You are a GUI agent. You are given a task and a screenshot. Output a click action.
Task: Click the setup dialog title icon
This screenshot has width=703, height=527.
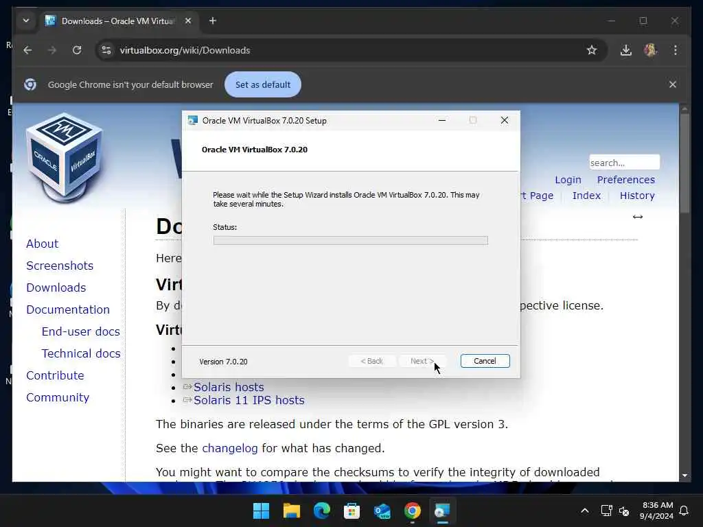click(193, 121)
